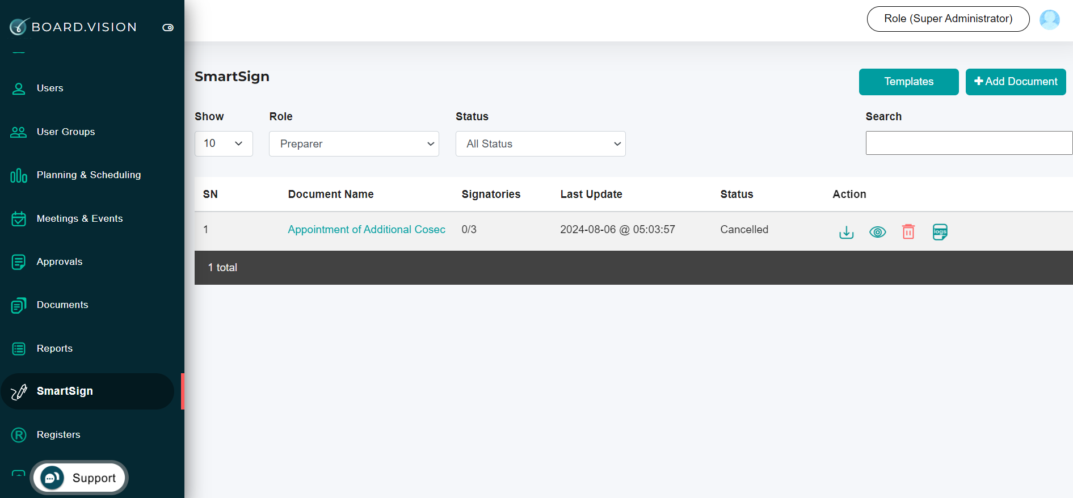Screen dimensions: 1073x498
Task: Click the Board.Vision logo
Action: click(x=73, y=27)
